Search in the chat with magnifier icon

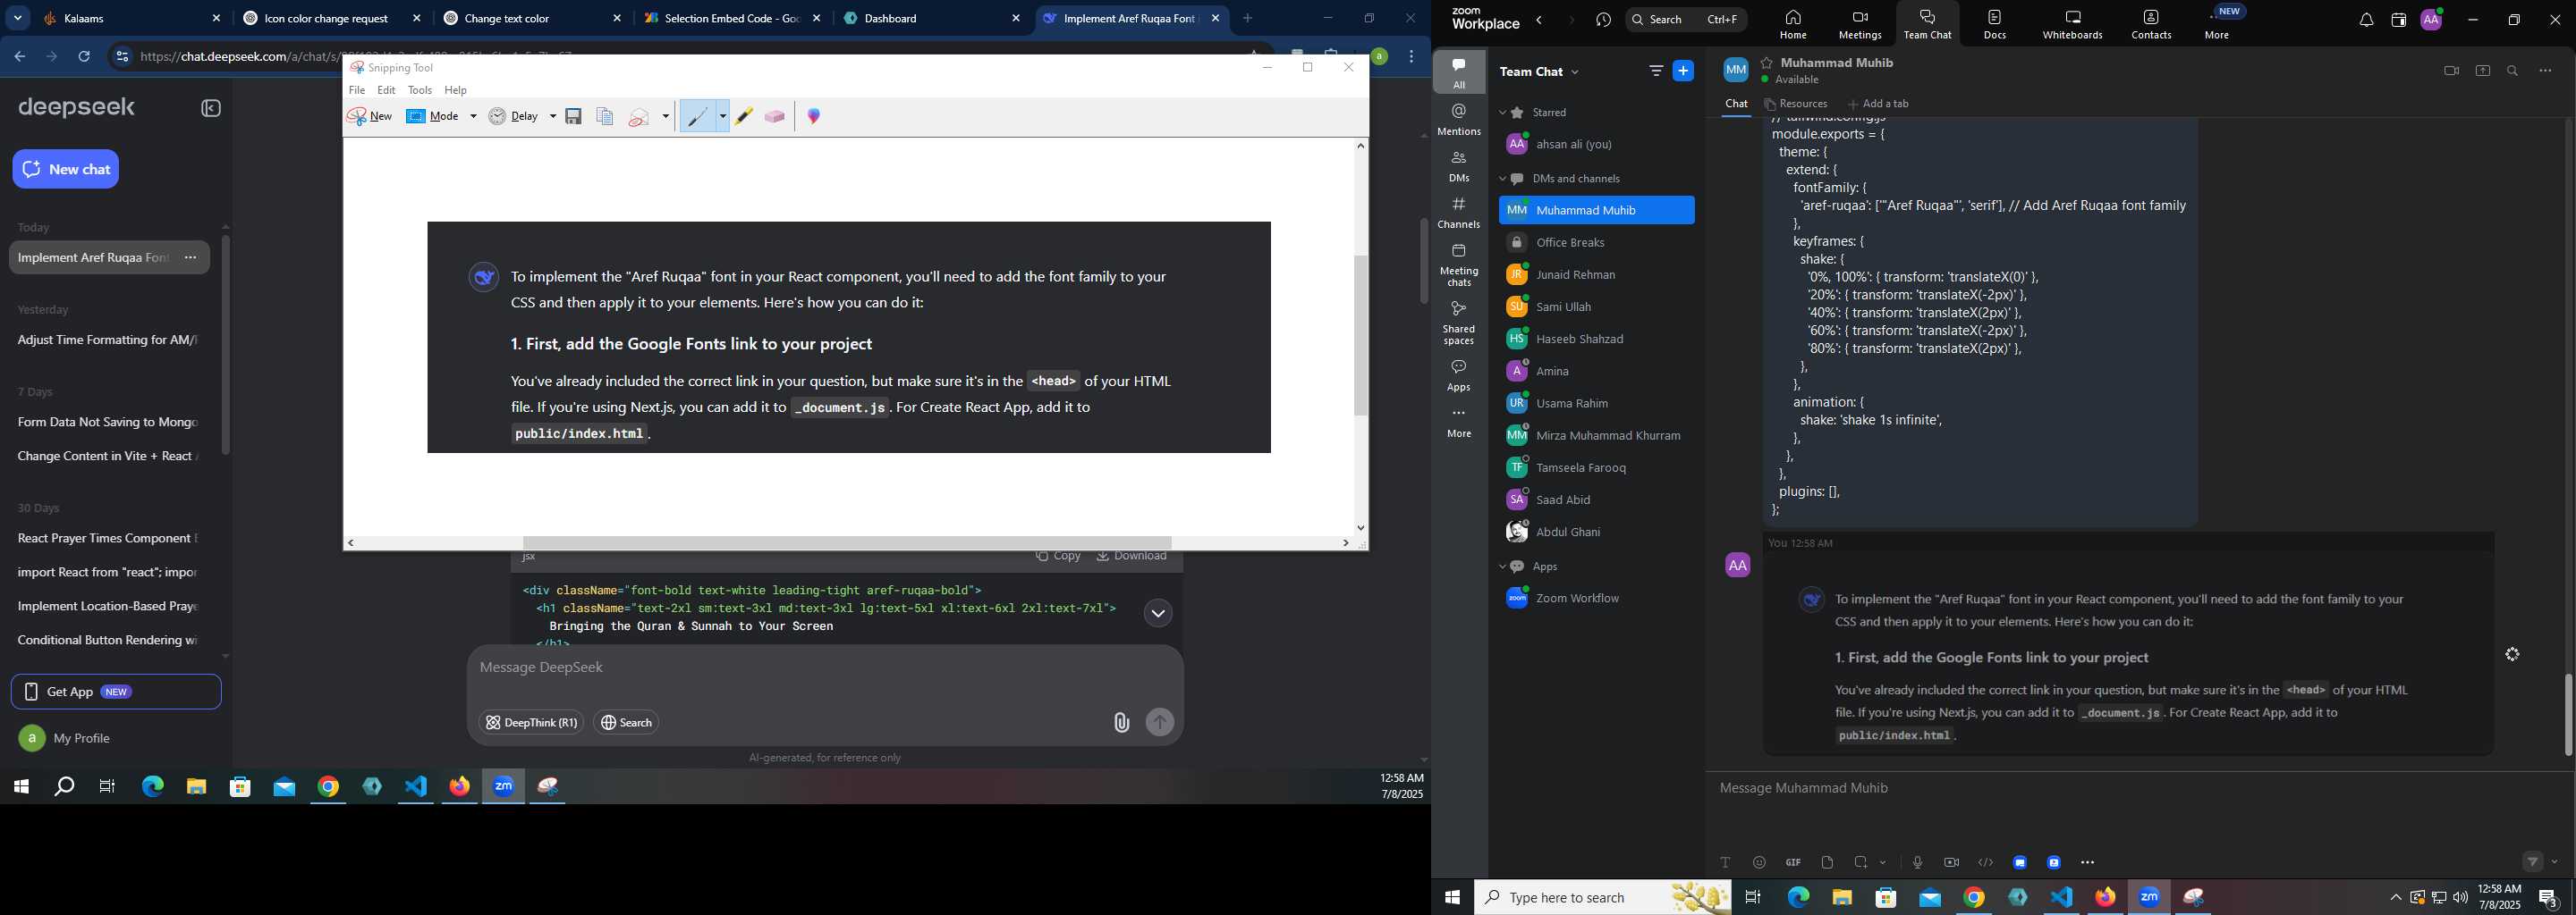click(x=2513, y=71)
